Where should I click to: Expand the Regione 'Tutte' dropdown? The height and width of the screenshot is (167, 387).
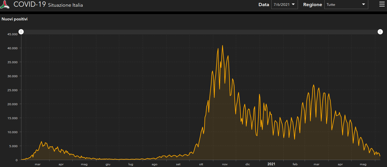(346, 4)
